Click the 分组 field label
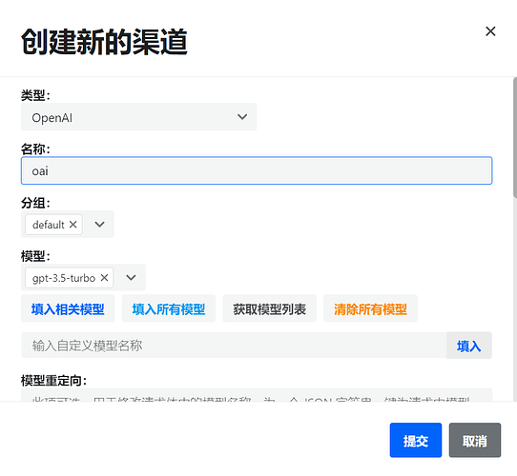 tap(35, 203)
